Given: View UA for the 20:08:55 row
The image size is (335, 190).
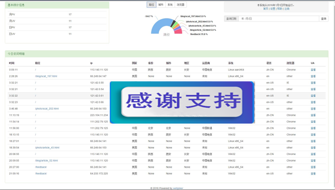Looking at the screenshot, I should click(x=313, y=154).
